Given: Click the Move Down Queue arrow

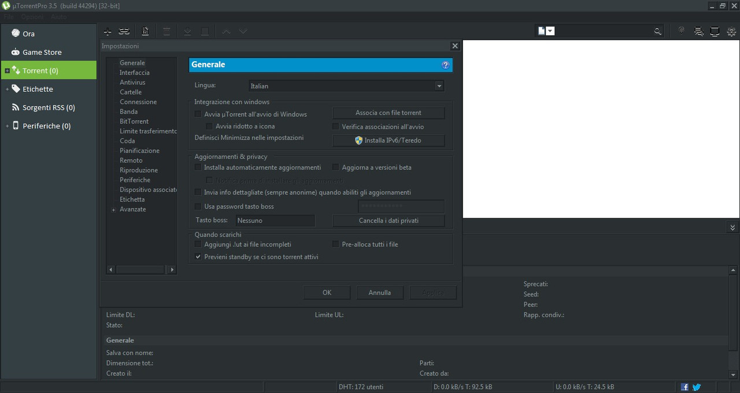Looking at the screenshot, I should click(x=243, y=31).
